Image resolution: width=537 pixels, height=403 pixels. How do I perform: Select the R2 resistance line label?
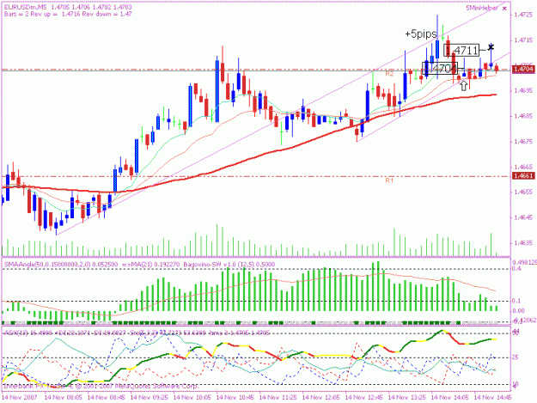[x=389, y=74]
